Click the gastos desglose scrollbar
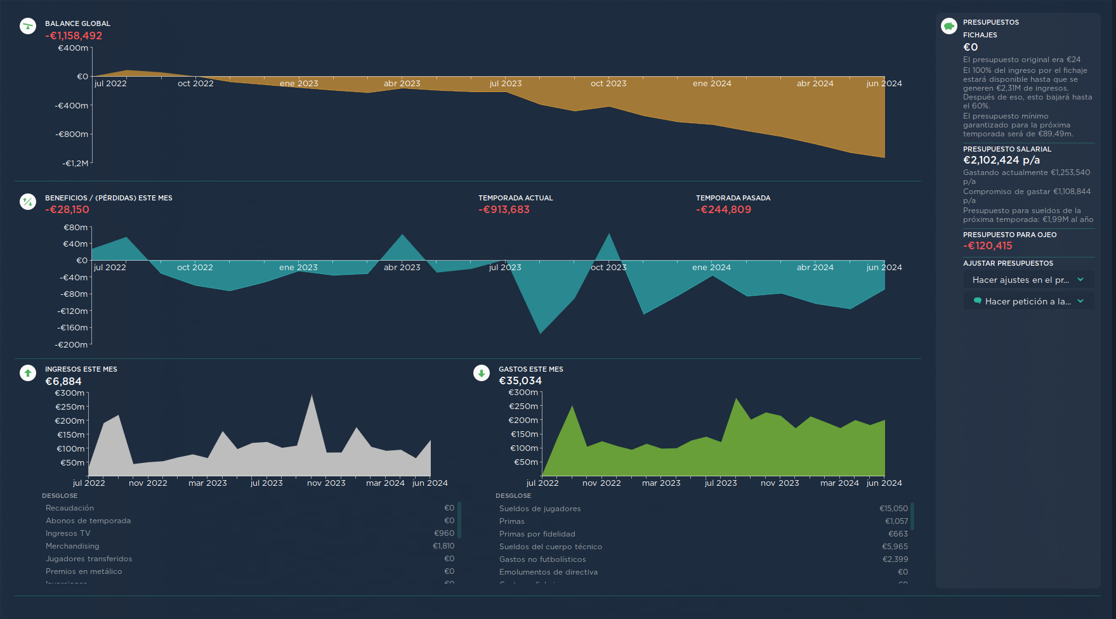This screenshot has width=1116, height=619. point(913,516)
